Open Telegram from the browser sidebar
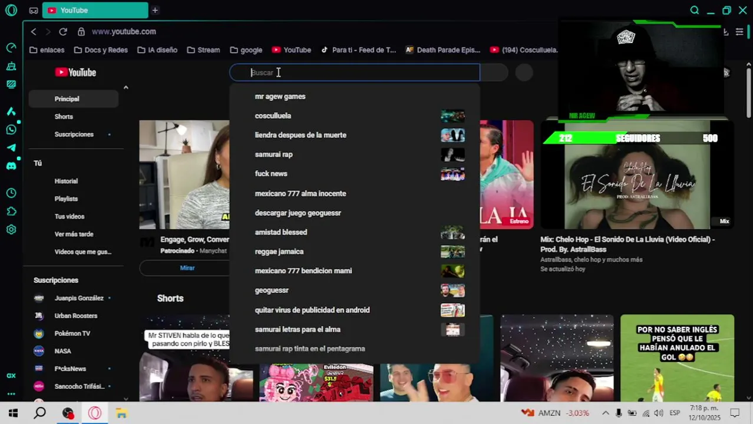 [11, 147]
